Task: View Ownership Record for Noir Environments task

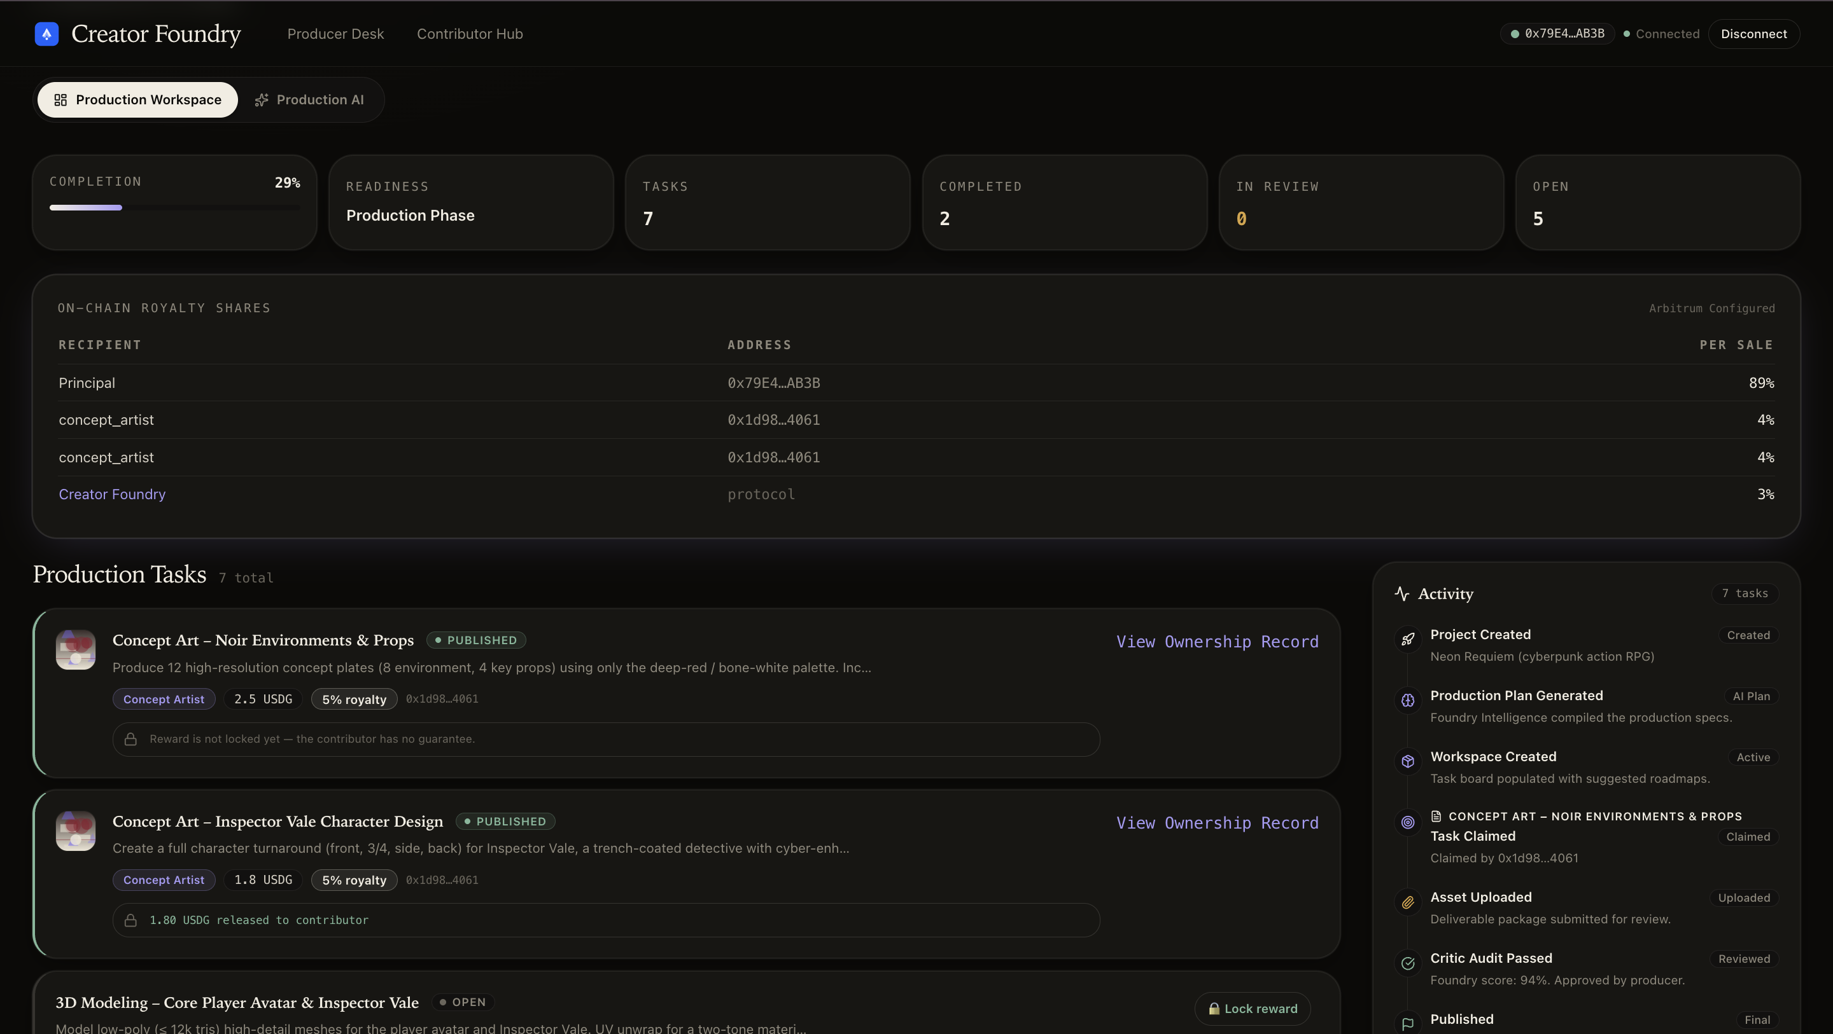Action: (x=1217, y=642)
